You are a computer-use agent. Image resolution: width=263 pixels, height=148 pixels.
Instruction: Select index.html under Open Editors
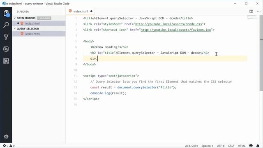39,23
